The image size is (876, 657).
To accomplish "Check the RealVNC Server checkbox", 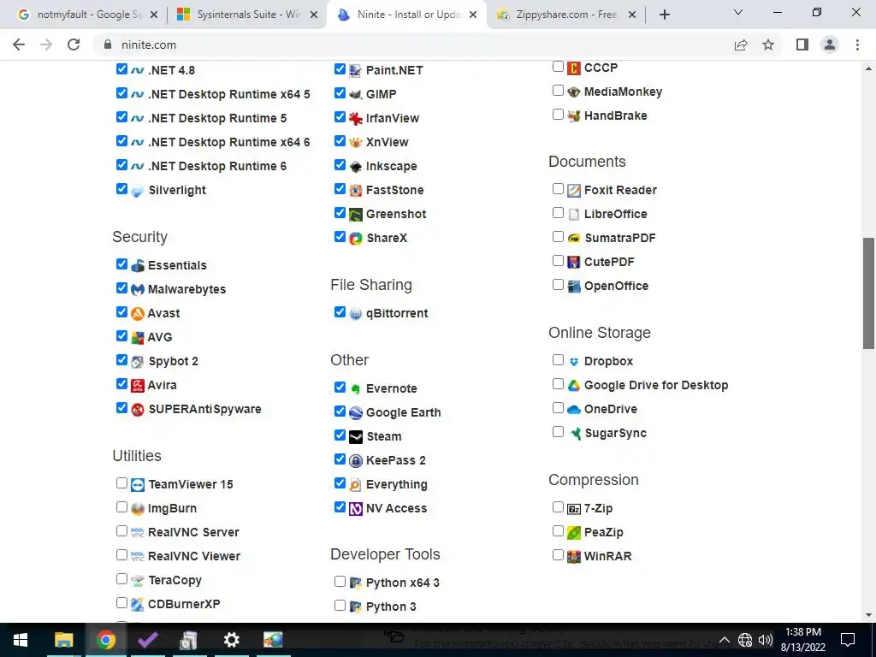I will 121,530.
